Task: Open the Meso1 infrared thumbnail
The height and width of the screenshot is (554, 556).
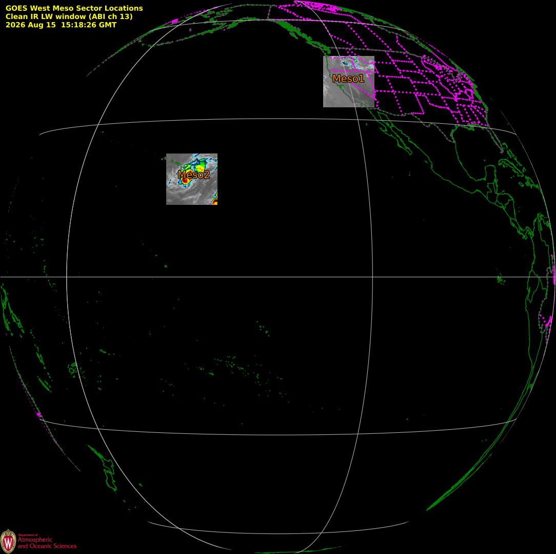Action: point(349,82)
